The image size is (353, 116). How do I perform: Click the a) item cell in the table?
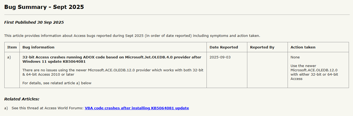coord(12,70)
